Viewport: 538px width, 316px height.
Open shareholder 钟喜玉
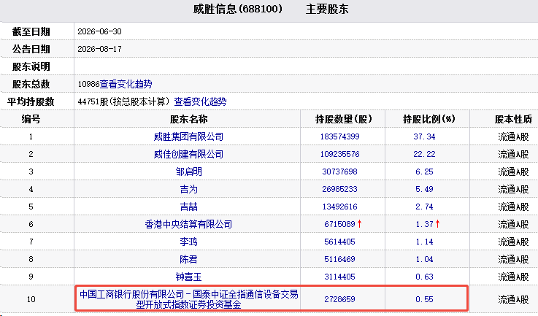point(189,277)
